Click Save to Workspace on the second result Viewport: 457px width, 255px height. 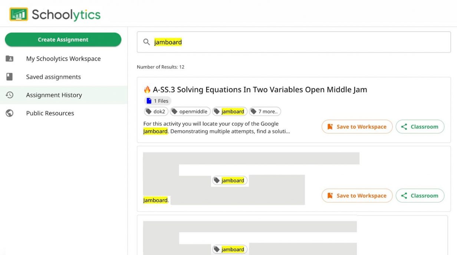pyautogui.click(x=357, y=195)
